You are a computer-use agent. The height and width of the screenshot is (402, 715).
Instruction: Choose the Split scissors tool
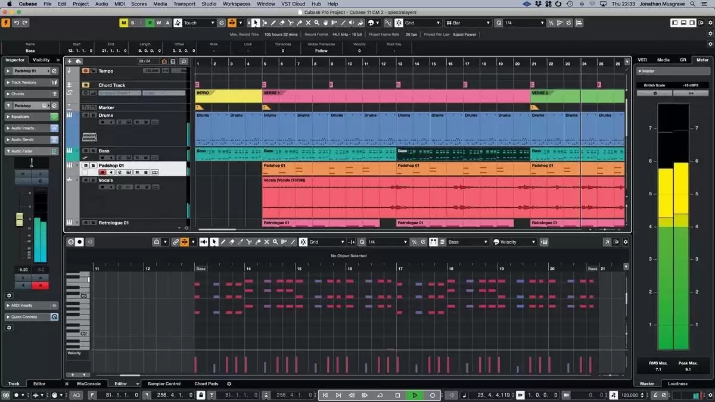coord(290,23)
